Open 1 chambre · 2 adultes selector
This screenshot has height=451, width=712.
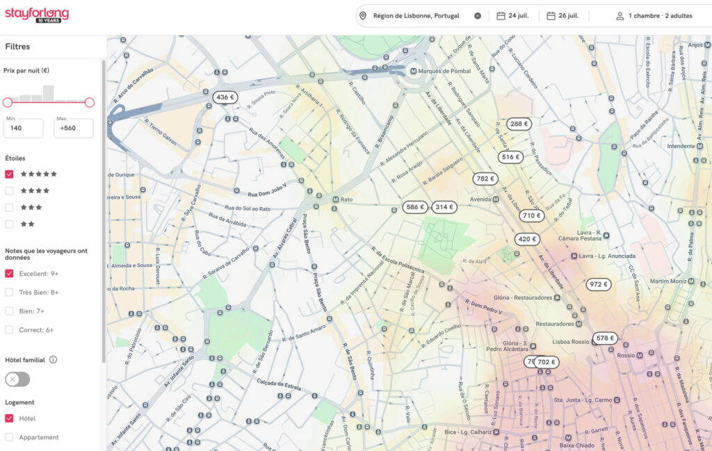coord(661,16)
